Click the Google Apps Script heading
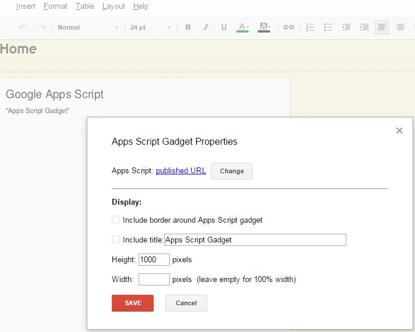The width and height of the screenshot is (415, 332). point(55,94)
